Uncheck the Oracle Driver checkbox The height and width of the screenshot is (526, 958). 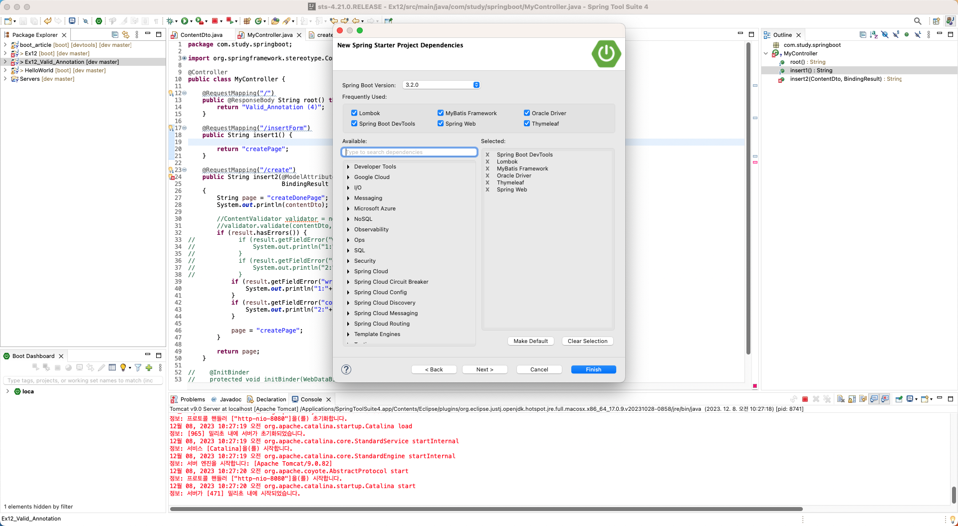527,113
